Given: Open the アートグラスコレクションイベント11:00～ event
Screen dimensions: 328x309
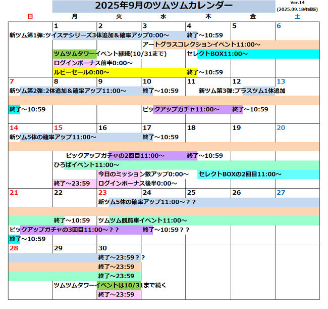Looking at the screenshot, I should [x=201, y=45].
